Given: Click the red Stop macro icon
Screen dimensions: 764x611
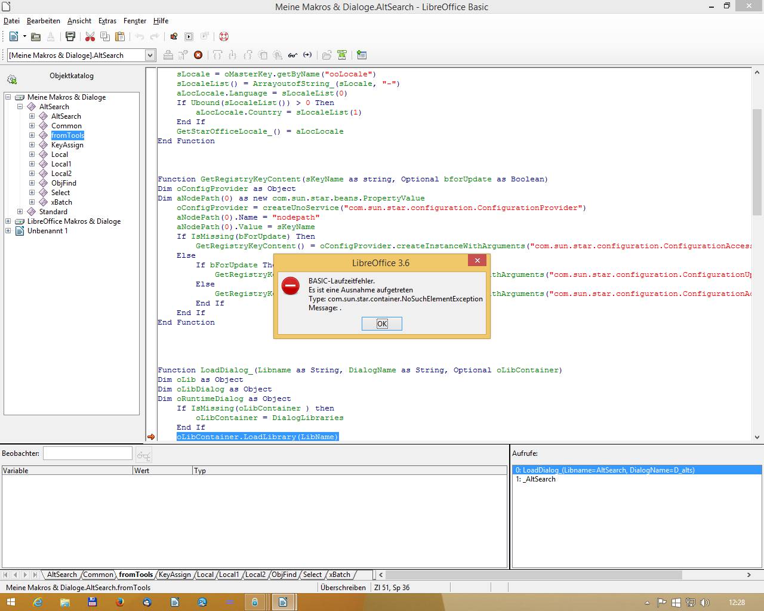Looking at the screenshot, I should 198,55.
